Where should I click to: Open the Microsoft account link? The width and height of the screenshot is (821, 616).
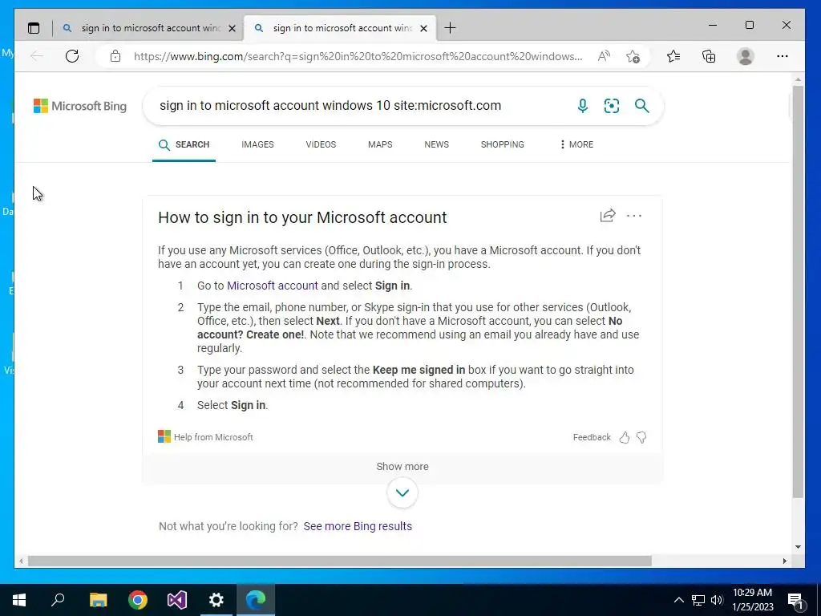(273, 286)
